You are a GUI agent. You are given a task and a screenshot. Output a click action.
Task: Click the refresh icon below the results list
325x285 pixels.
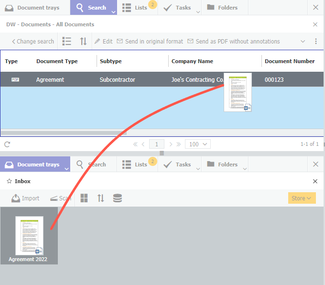pyautogui.click(x=7, y=144)
